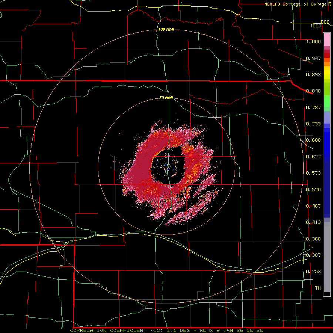Click the 100 NMI range ring label
The height and width of the screenshot is (333, 333).
click(166, 29)
